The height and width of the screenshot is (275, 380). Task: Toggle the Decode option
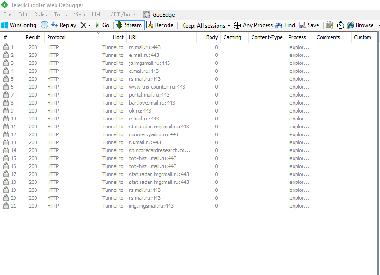click(x=160, y=25)
